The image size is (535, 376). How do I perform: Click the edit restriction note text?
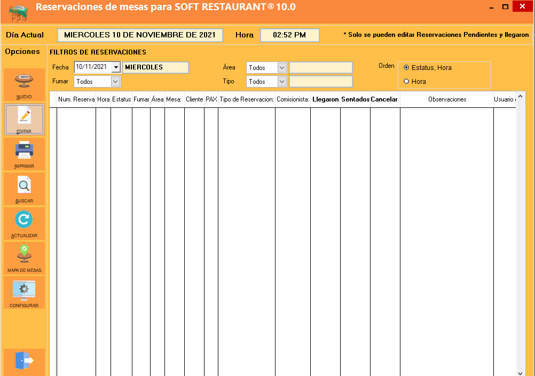click(436, 35)
